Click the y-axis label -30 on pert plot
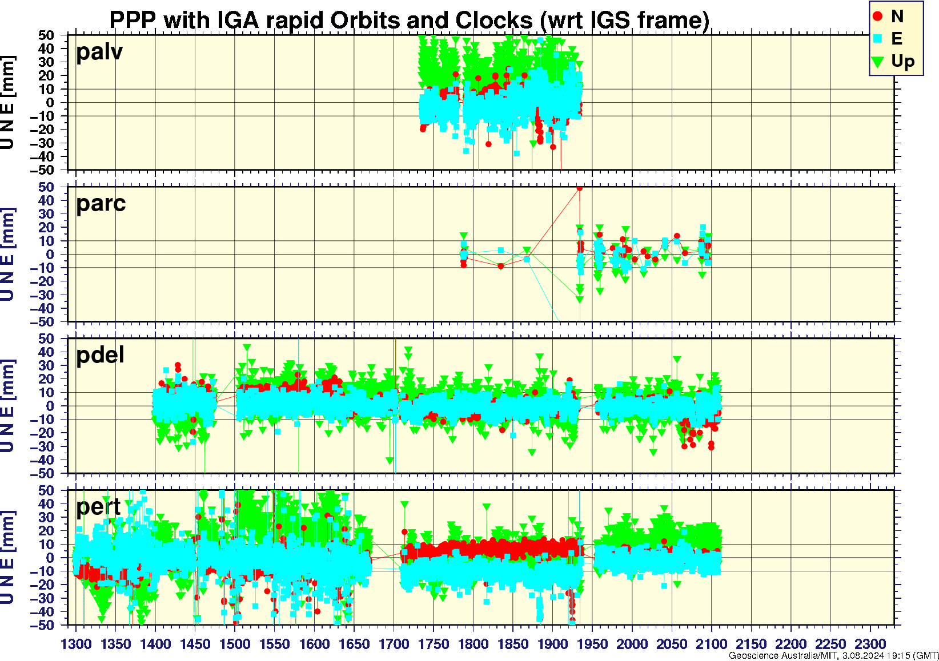Image resolution: width=939 pixels, height=661 pixels. [x=43, y=598]
